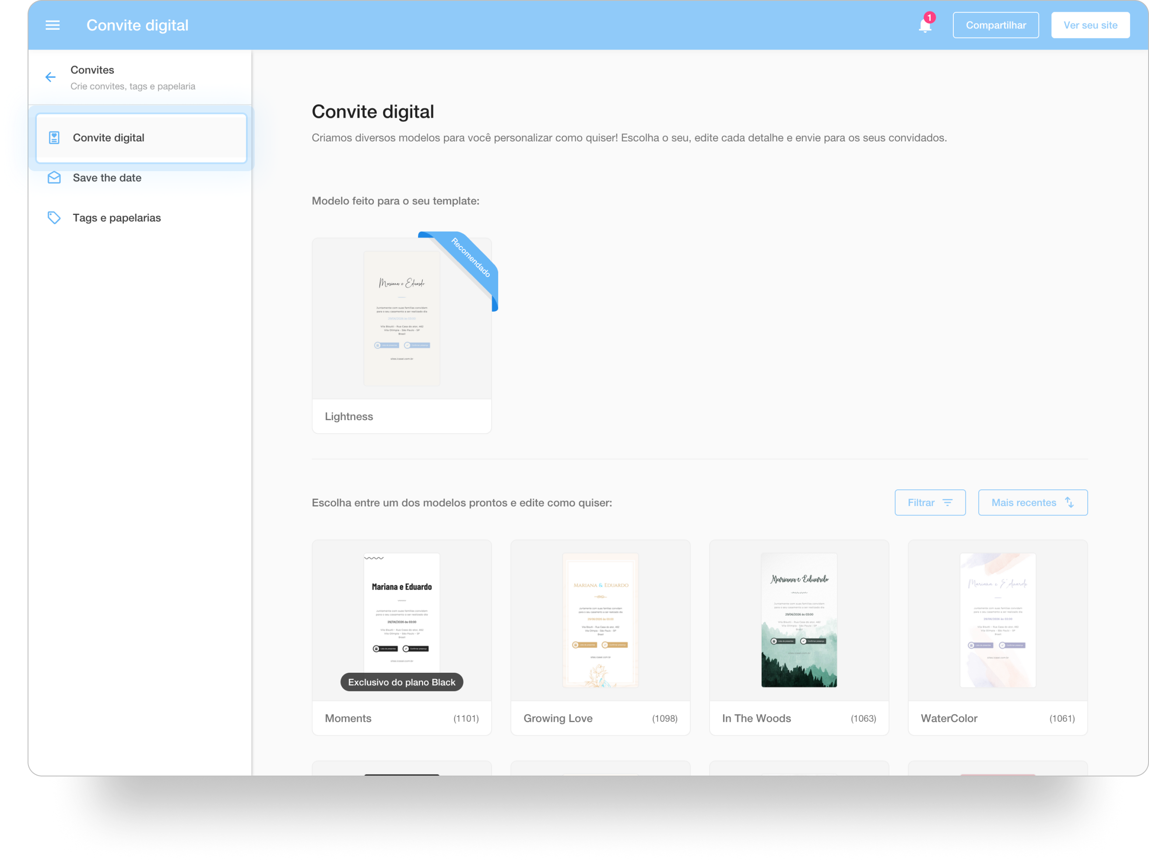Go back using the back arrow
The height and width of the screenshot is (864, 1149).
(50, 77)
